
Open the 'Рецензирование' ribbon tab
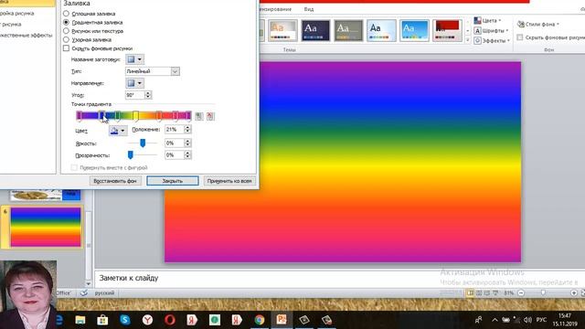pos(275,9)
